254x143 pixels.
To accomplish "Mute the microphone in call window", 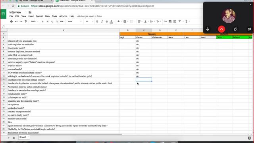I will (x=208, y=29).
